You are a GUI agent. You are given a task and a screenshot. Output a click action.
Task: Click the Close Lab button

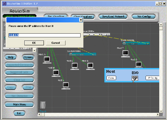tap(20, 80)
